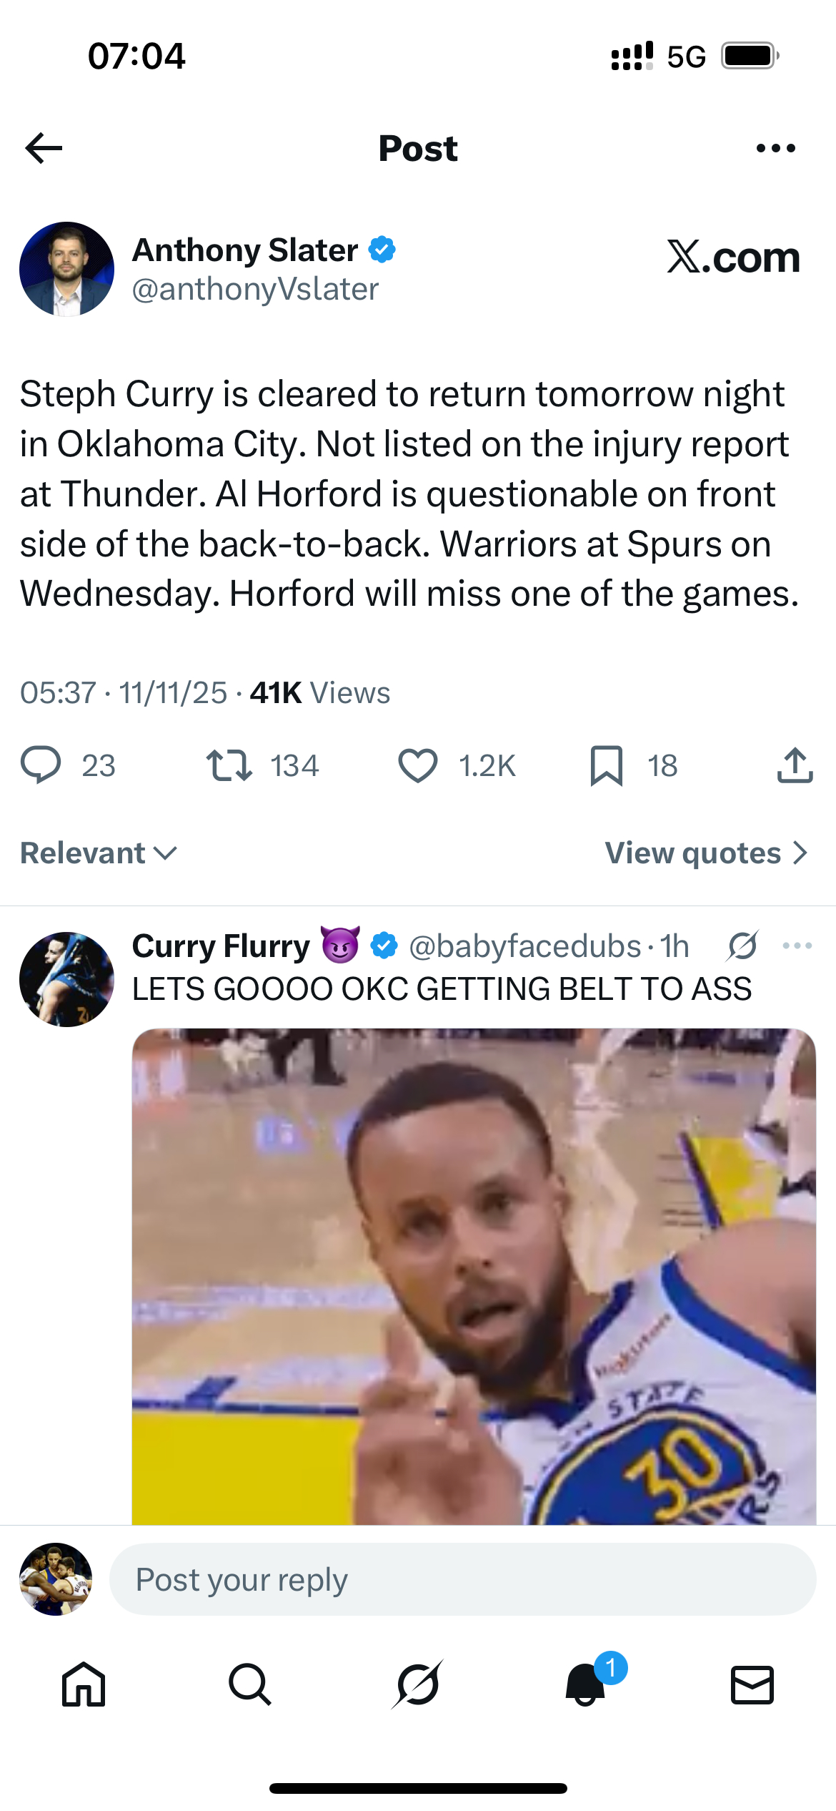Expand the Relevant sort dropdown
836x1811 pixels.
(99, 853)
